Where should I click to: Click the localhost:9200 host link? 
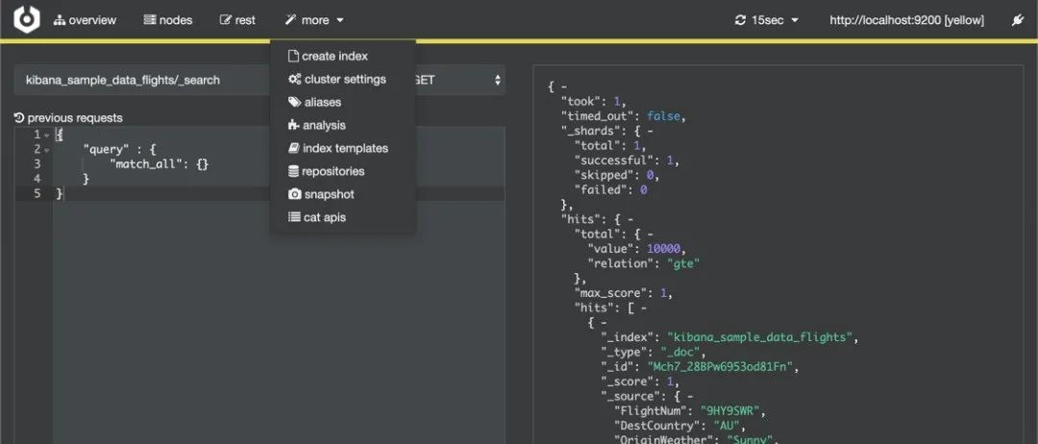click(x=906, y=20)
